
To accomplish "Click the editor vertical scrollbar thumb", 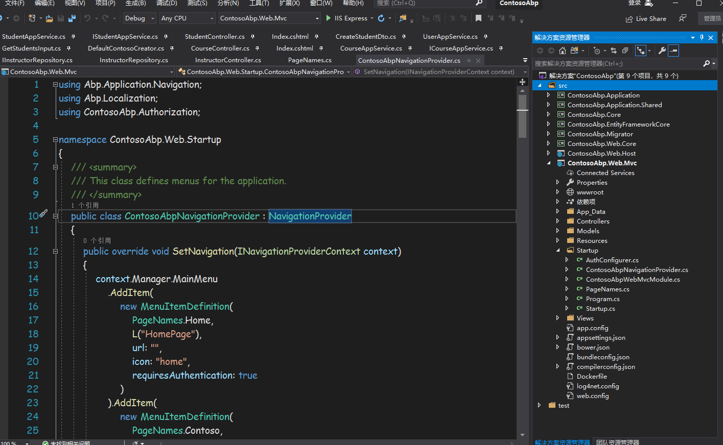I will 522,116.
